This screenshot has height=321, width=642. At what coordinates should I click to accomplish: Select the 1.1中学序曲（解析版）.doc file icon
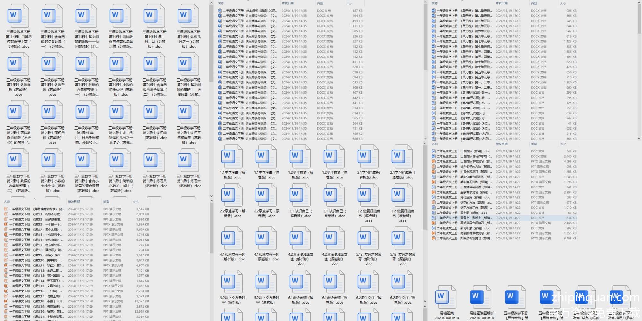click(x=232, y=157)
